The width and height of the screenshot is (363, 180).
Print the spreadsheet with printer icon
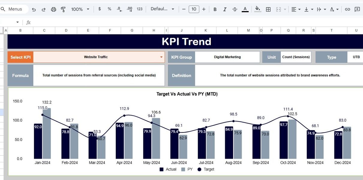(53, 9)
